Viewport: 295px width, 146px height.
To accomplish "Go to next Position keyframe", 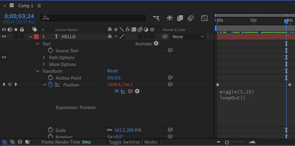I will click(16, 84).
